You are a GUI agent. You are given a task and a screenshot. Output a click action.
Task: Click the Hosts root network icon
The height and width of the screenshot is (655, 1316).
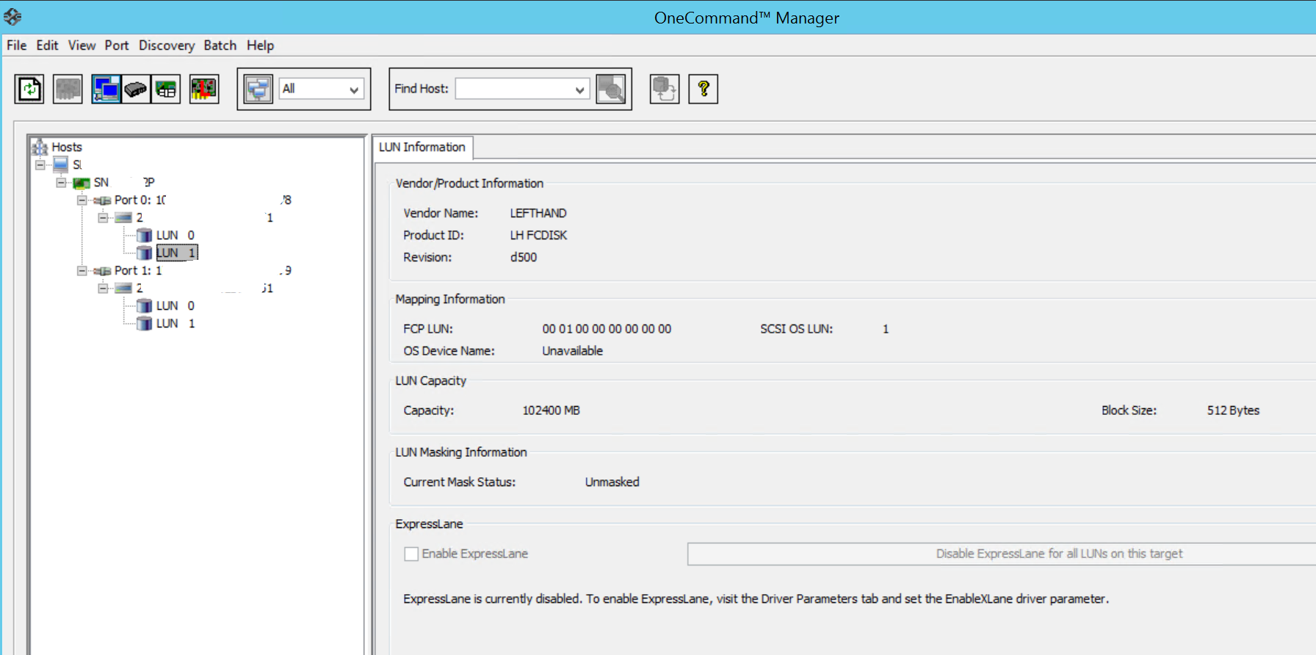coord(40,147)
